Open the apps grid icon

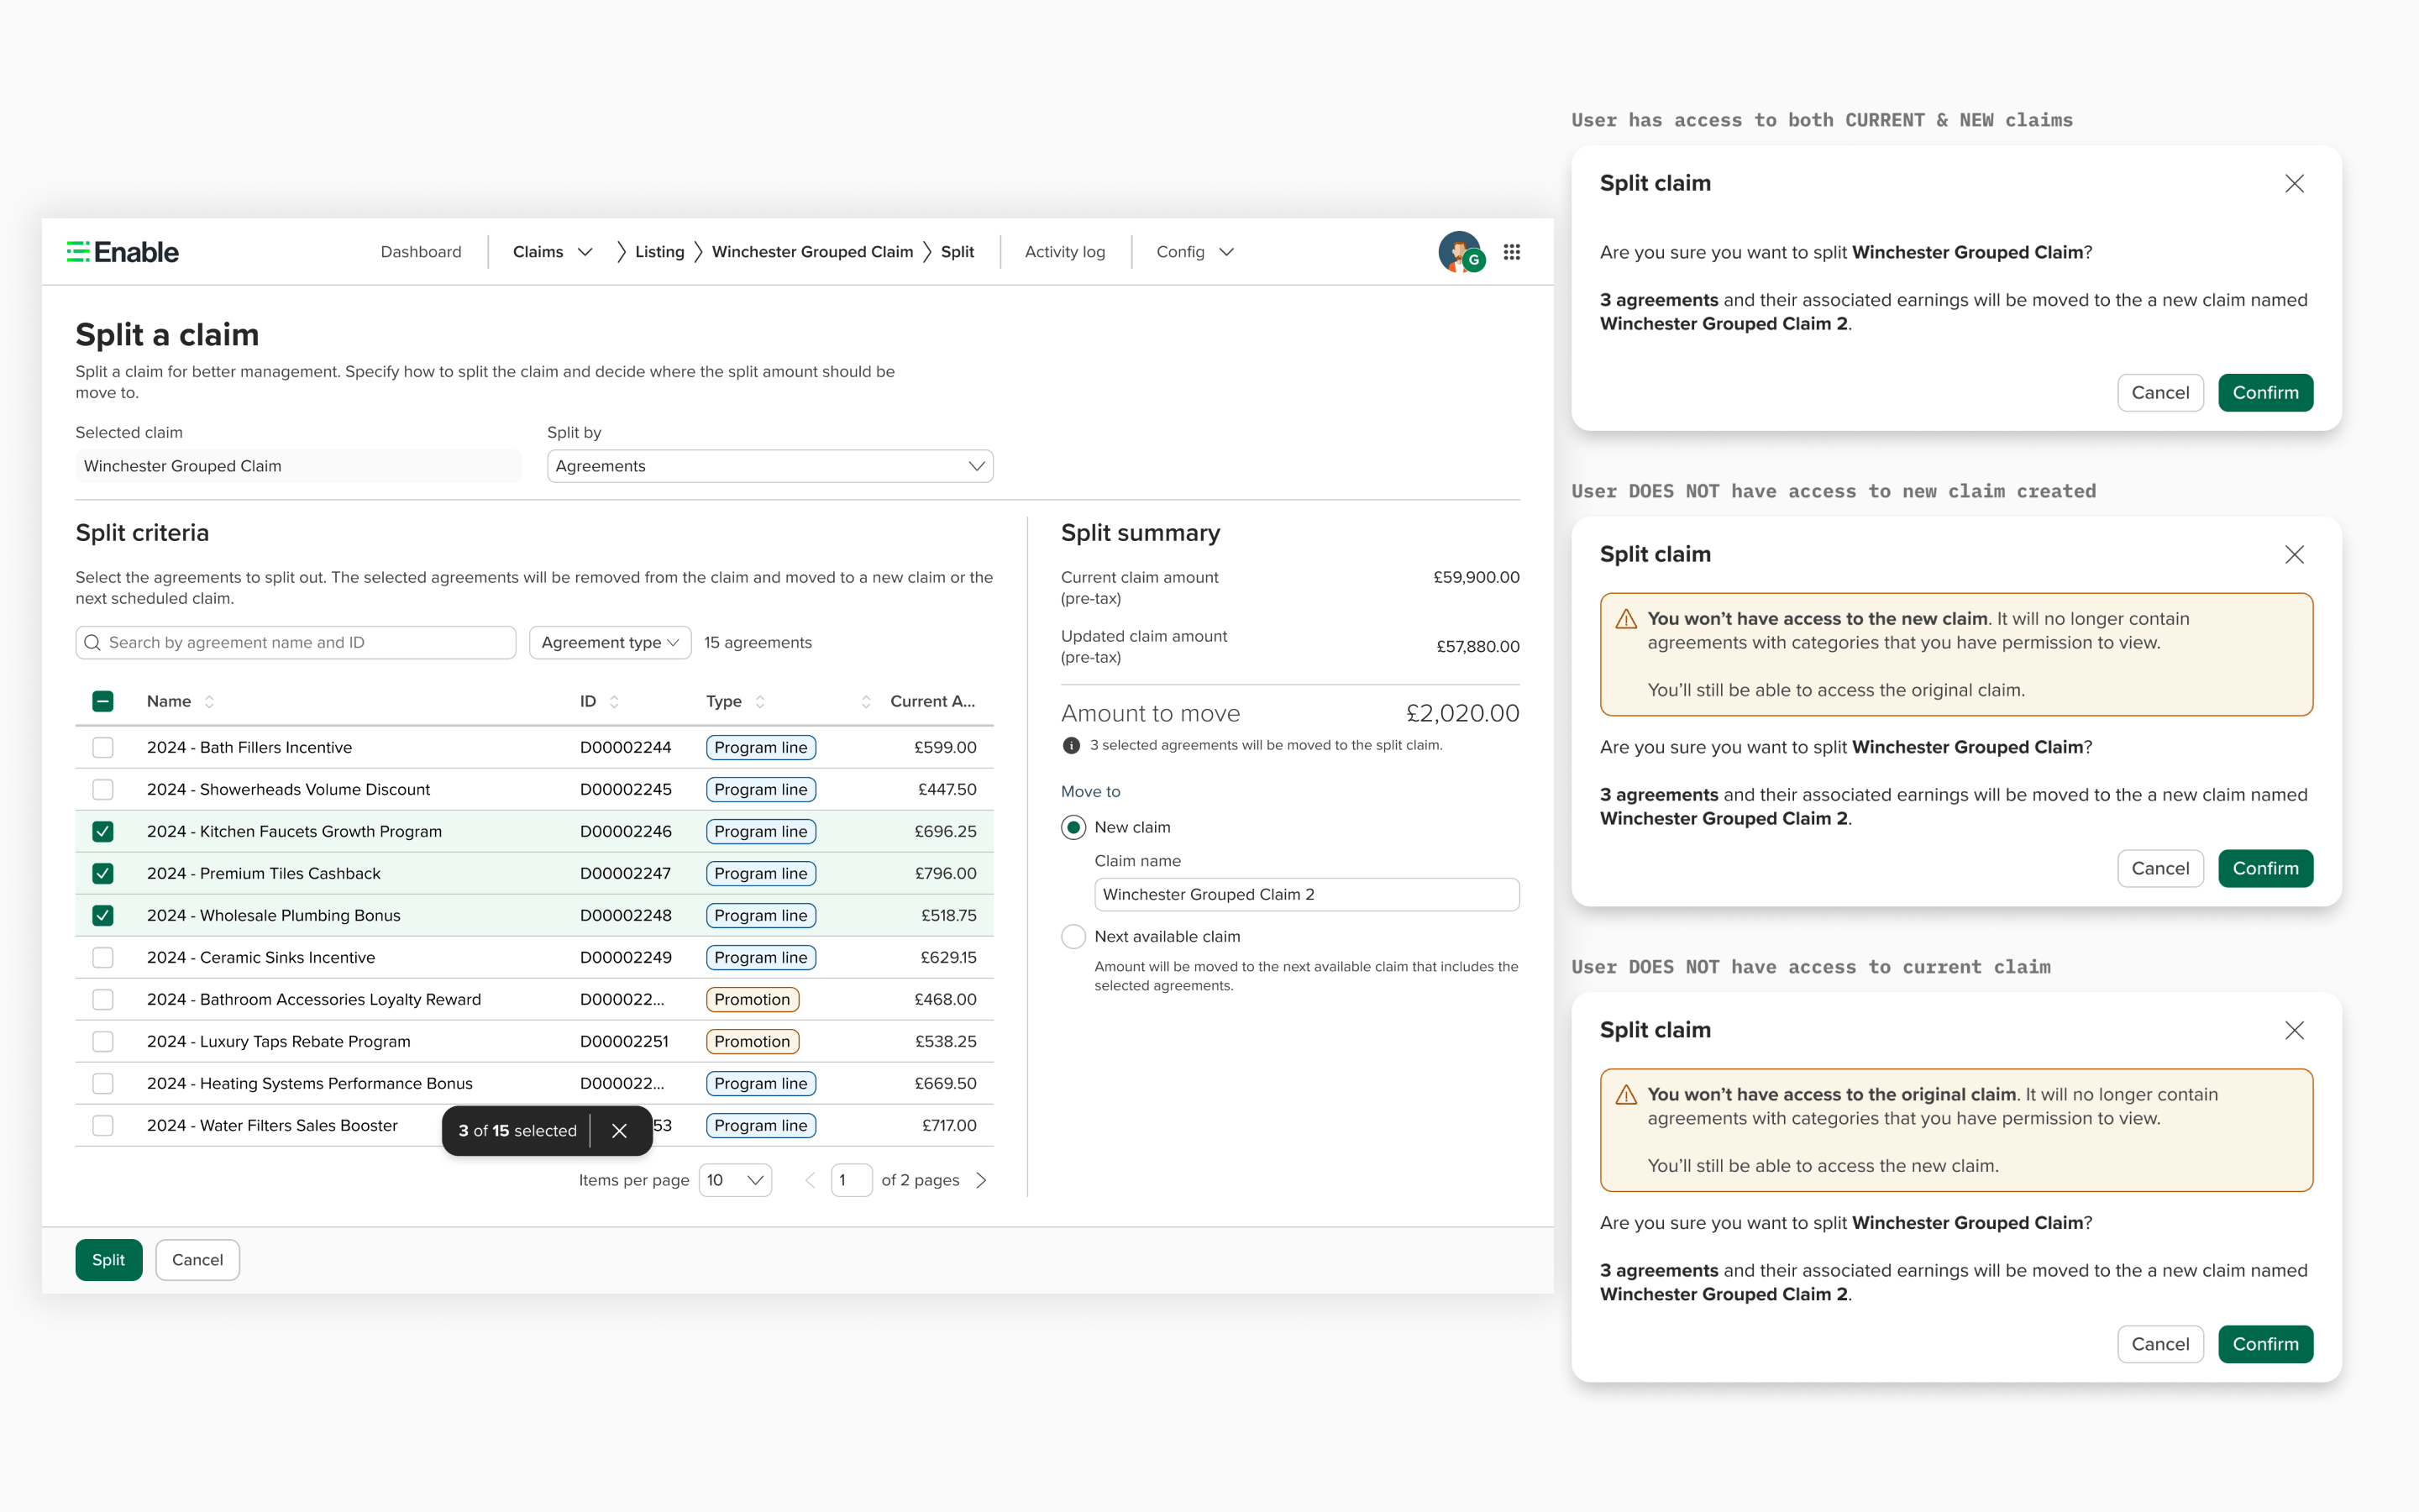(1511, 252)
